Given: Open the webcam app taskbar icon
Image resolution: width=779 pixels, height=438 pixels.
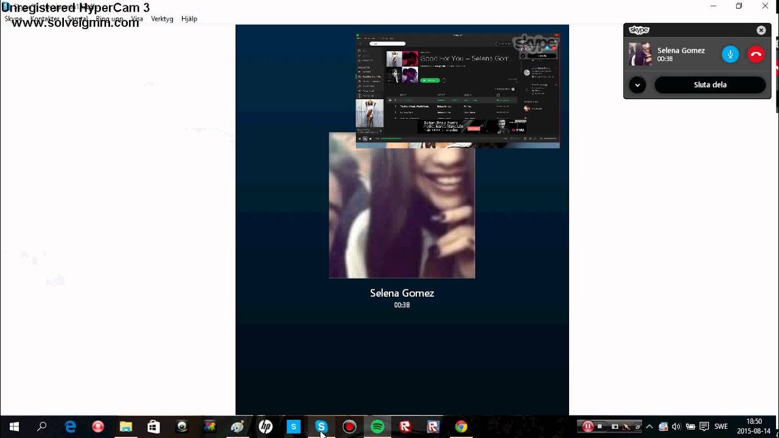Looking at the screenshot, I should click(x=181, y=427).
